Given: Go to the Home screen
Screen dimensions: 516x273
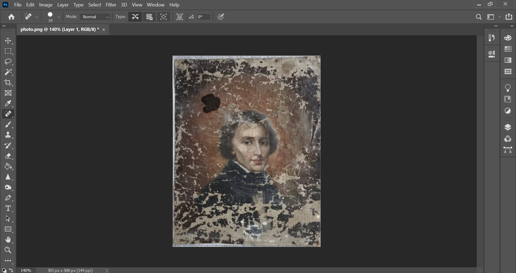Looking at the screenshot, I should point(11,17).
